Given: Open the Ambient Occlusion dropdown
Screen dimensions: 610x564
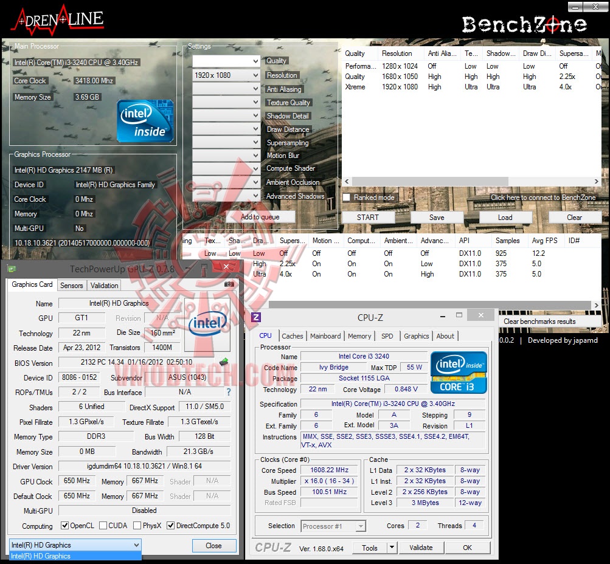Looking at the screenshot, I should point(226,182).
